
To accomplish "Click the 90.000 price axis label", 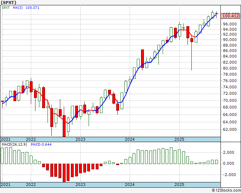I will pyautogui.click(x=230, y=40).
